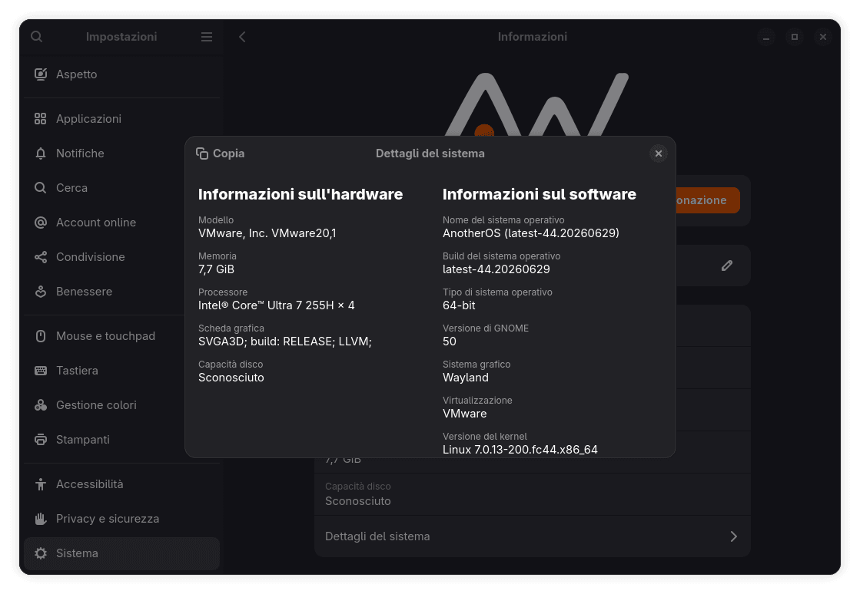Click the Accessibilità person icon

(x=41, y=484)
